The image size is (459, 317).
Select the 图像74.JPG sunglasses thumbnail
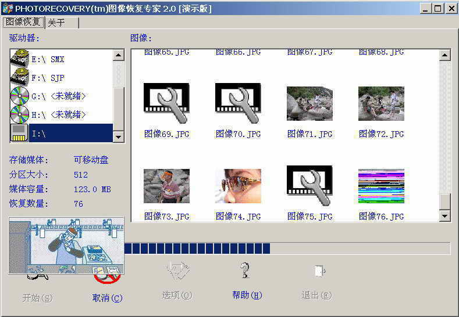238,186
